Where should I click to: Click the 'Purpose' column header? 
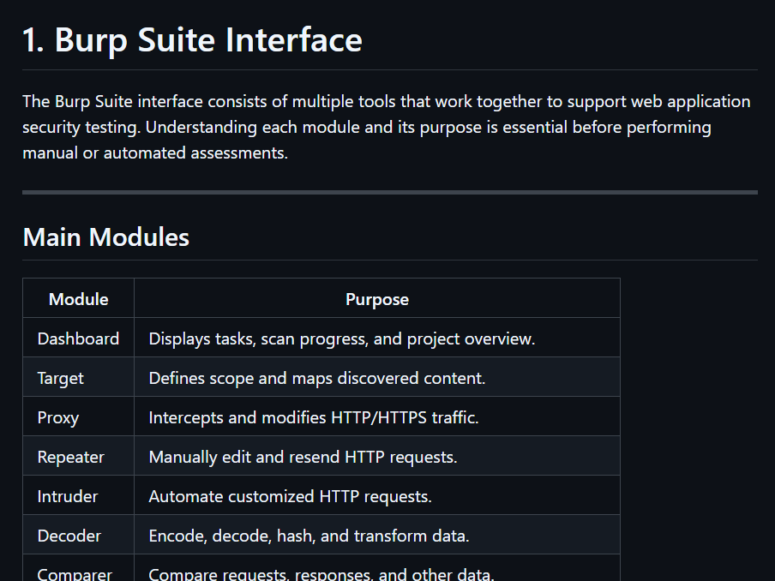[377, 299]
